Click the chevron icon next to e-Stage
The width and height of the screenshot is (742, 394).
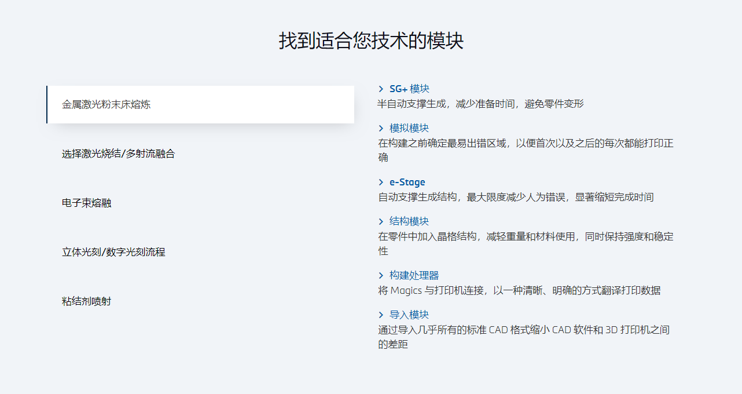[x=381, y=182]
